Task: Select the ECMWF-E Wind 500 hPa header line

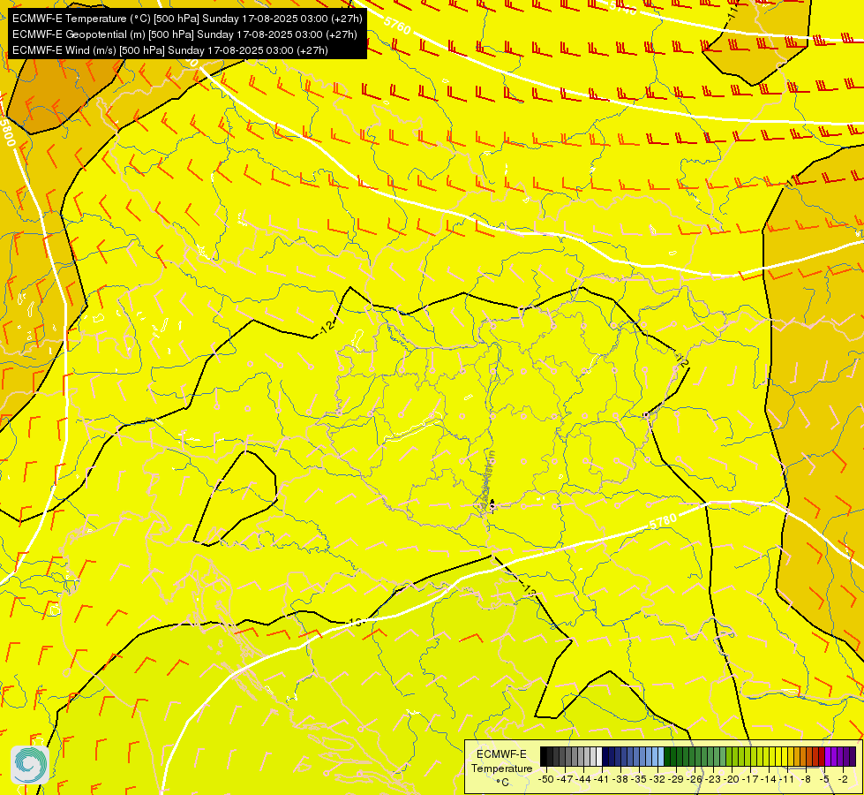Action: 170,50
